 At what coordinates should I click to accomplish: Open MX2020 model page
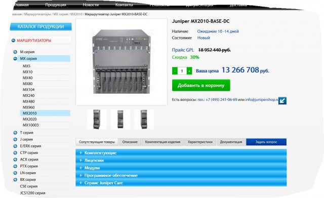pyautogui.click(x=29, y=119)
